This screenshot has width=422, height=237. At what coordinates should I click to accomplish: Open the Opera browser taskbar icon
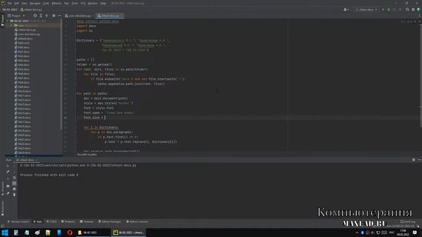(x=70, y=232)
